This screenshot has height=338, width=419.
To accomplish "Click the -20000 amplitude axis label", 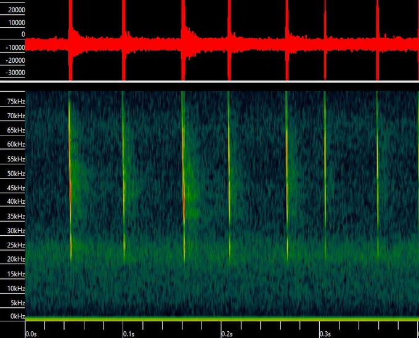I will pos(15,60).
